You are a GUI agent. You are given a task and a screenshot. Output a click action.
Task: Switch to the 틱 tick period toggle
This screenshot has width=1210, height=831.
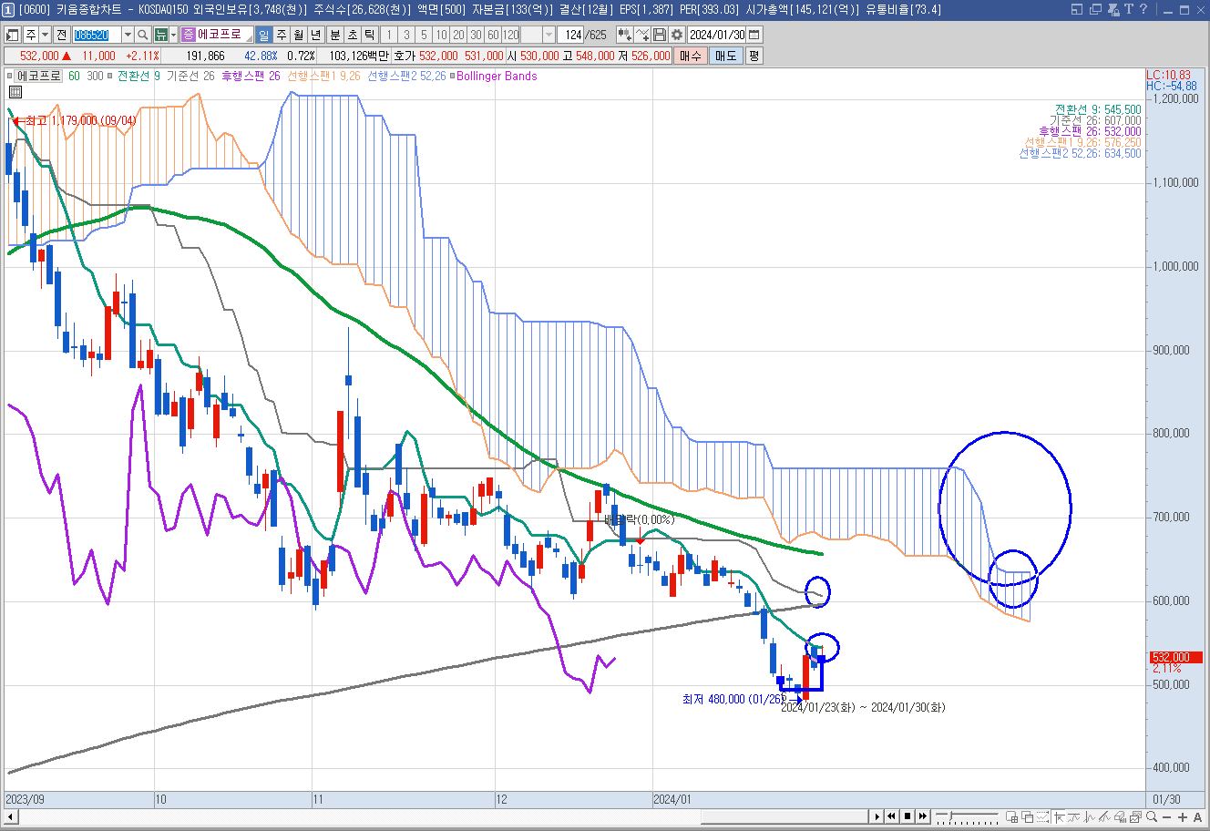pos(369,35)
